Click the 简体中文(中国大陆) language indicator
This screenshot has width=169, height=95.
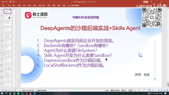point(28,91)
